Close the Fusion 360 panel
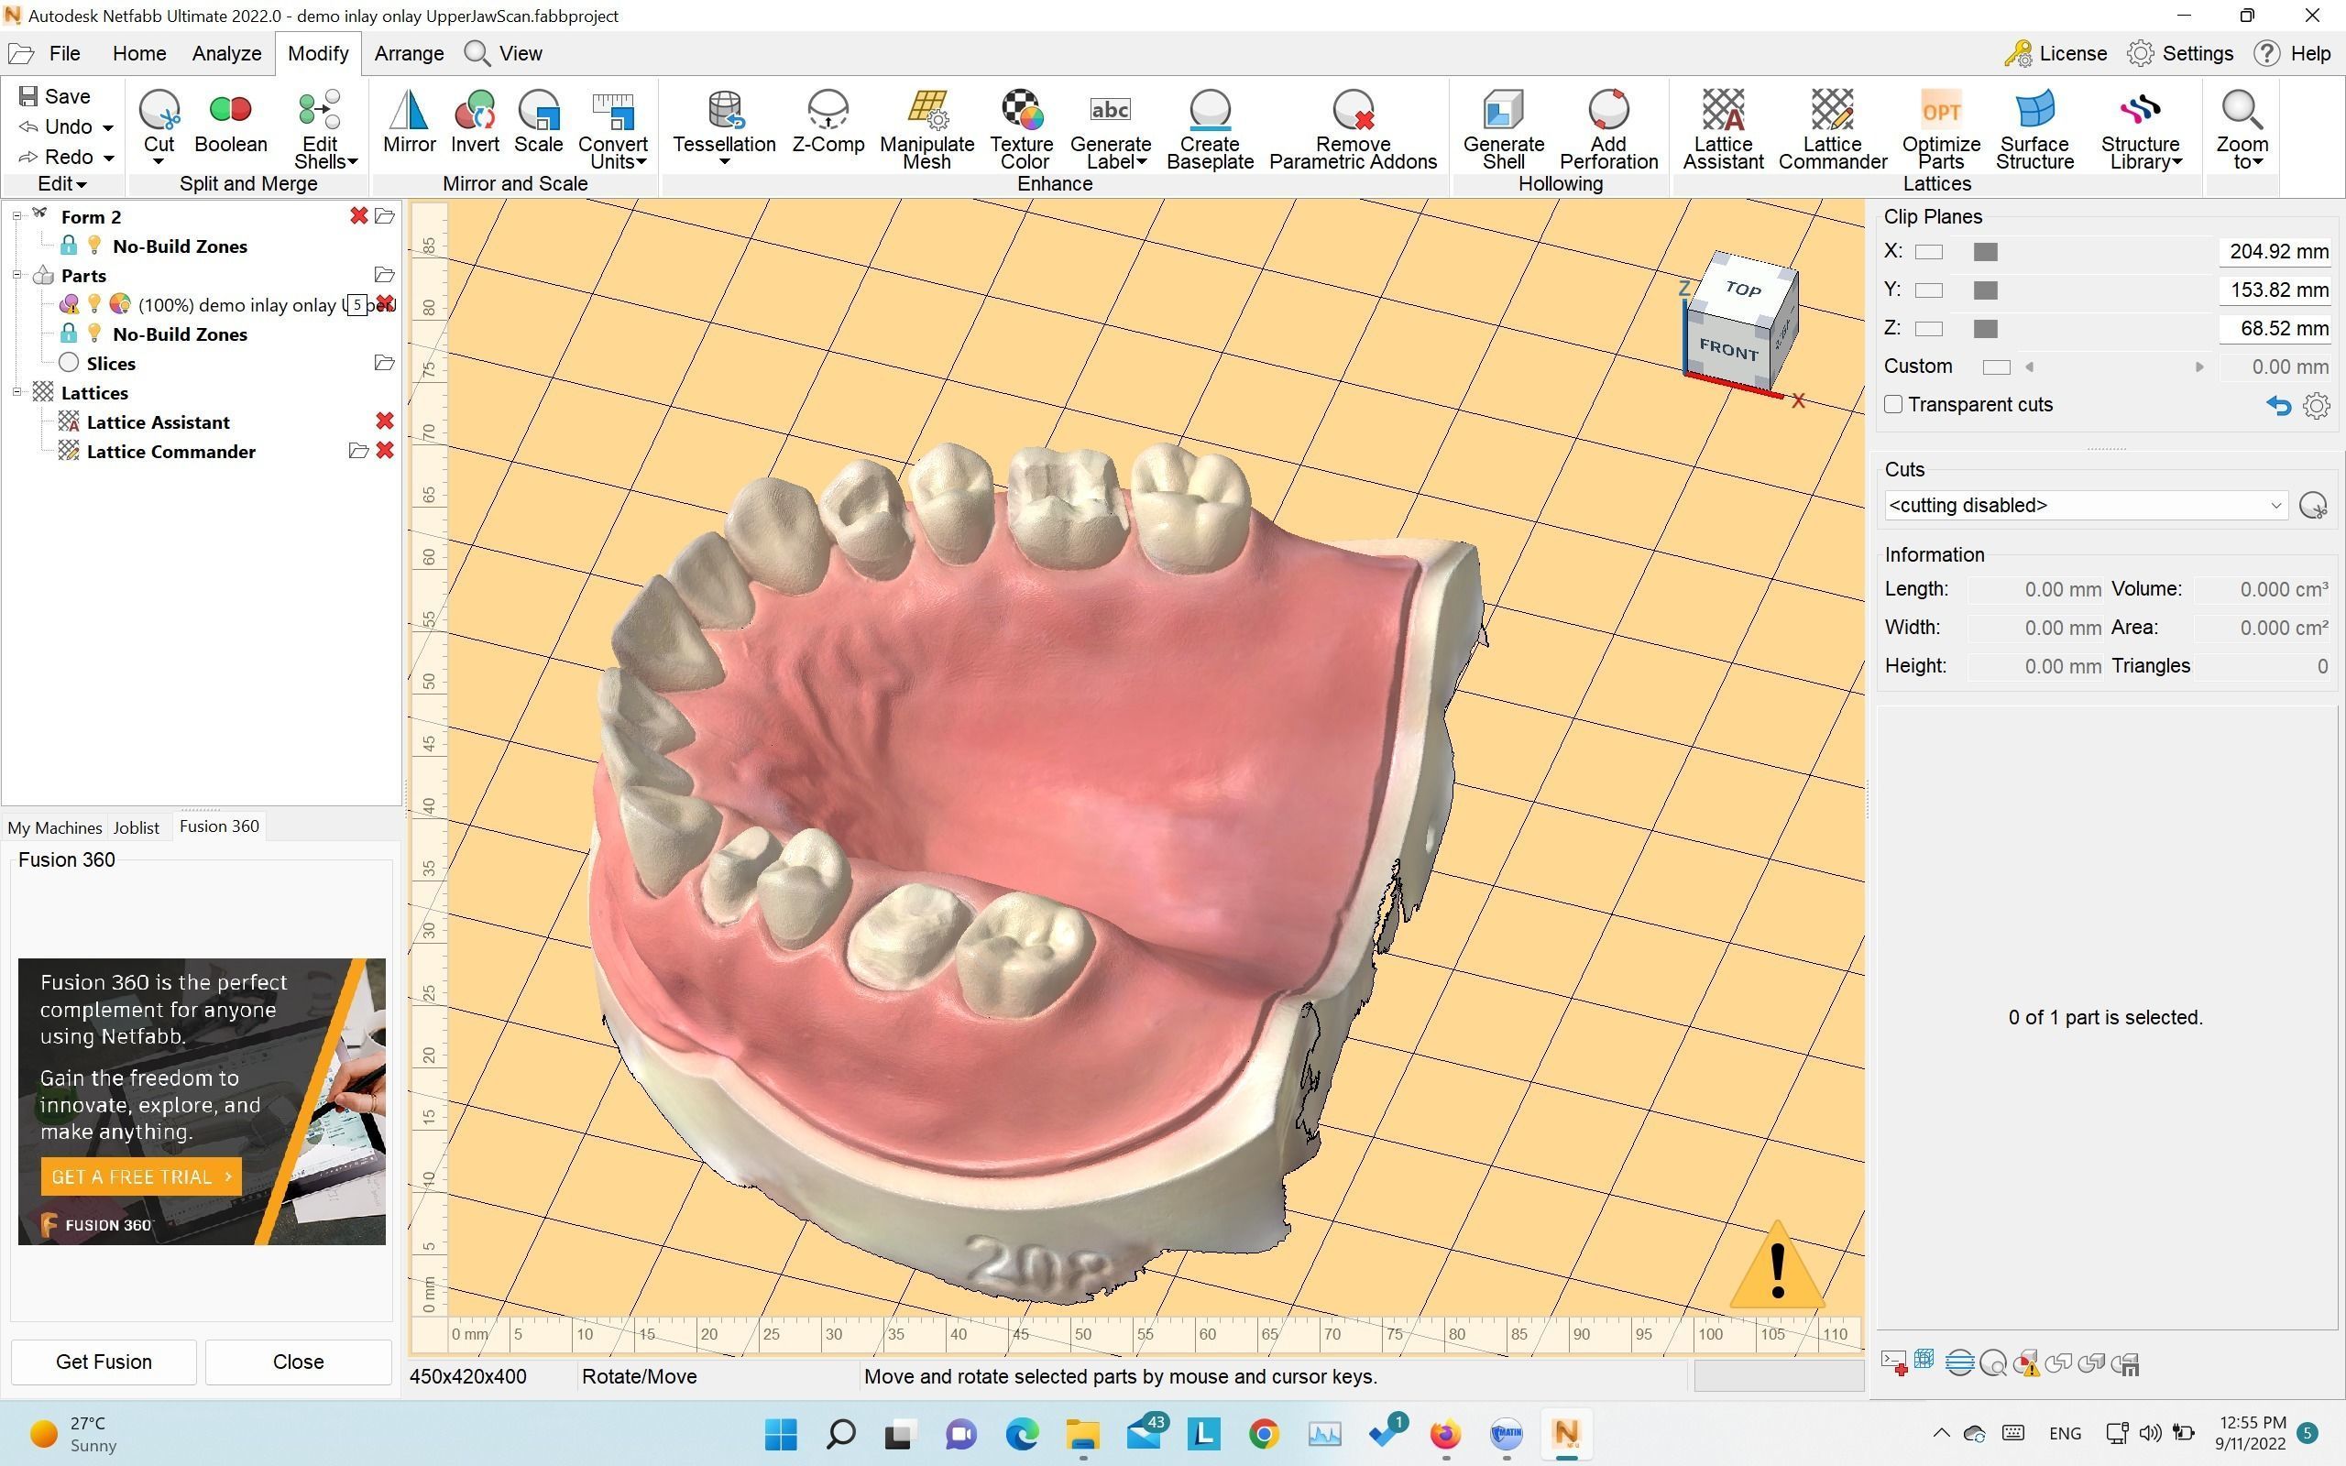 pos(299,1362)
